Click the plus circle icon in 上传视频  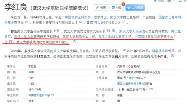tap(129, 7)
